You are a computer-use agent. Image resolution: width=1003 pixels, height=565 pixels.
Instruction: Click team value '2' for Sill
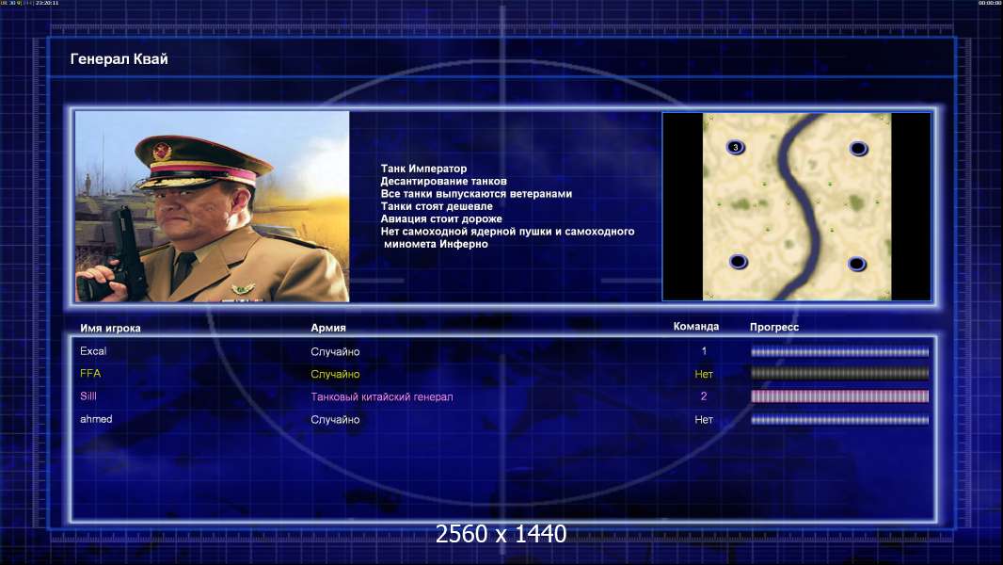[x=704, y=396]
